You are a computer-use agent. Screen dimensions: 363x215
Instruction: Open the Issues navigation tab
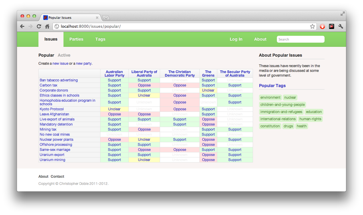click(51, 39)
